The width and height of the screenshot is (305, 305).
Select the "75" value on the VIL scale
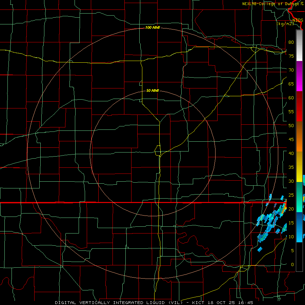(291, 56)
